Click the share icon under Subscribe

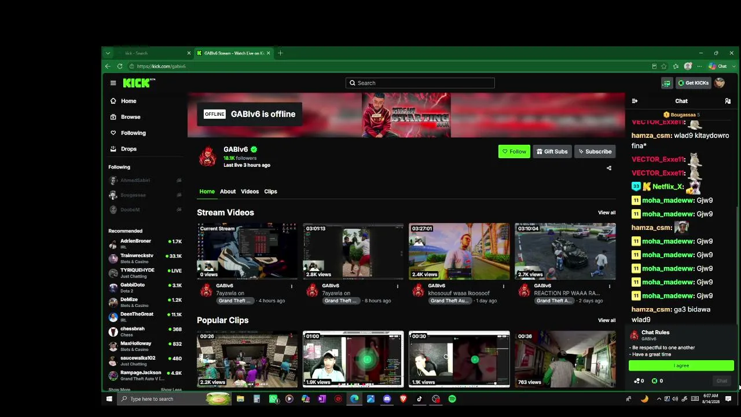[609, 168]
